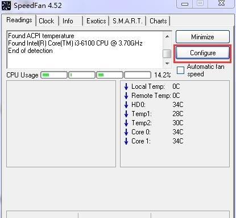Screen dimensions: 236x218
Task: Enable the Automatic fan speed checkbox
Action: pos(180,70)
